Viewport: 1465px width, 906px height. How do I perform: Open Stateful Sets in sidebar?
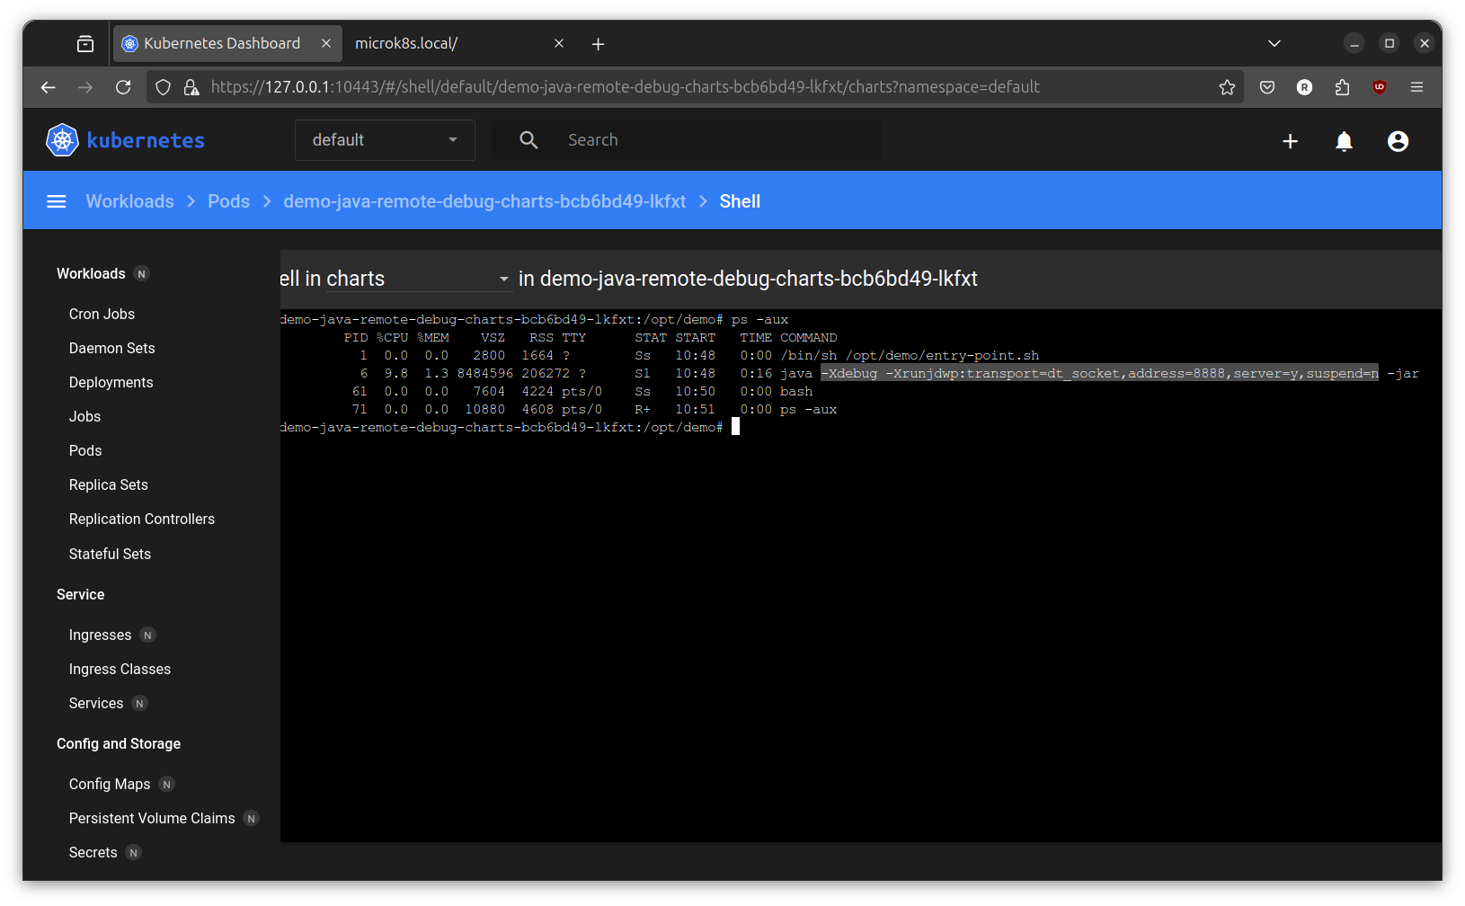click(x=110, y=554)
